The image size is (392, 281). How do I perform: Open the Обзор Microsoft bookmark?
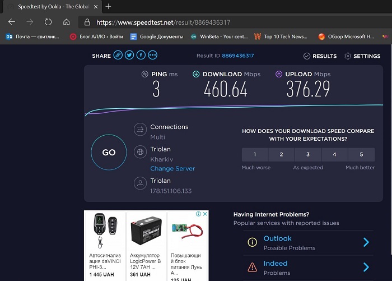[x=346, y=36]
